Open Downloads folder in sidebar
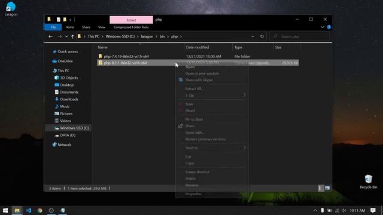Viewport: 383px width, 215px height. coord(66,99)
